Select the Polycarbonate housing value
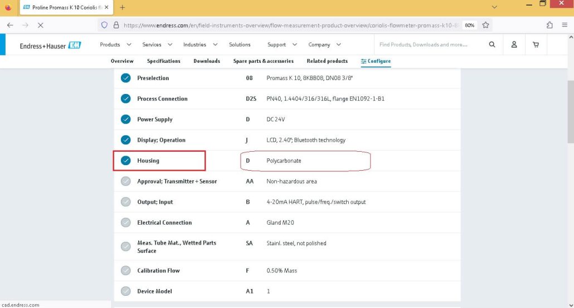574x308 pixels. [x=284, y=161]
